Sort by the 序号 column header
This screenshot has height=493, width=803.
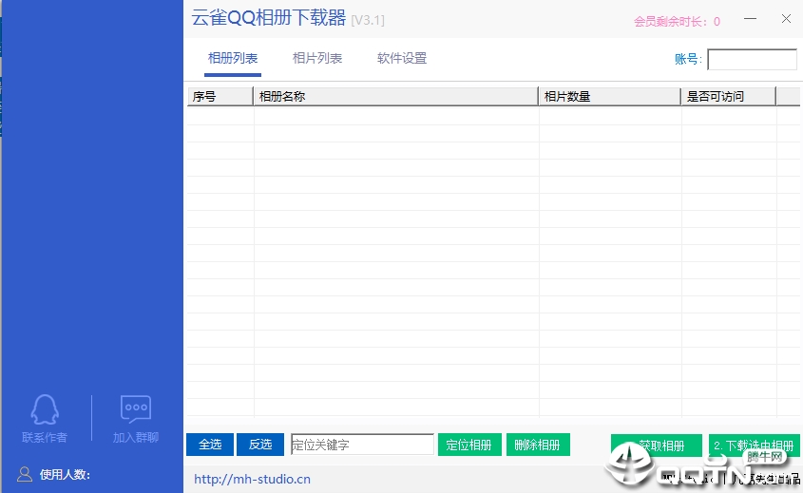point(220,96)
